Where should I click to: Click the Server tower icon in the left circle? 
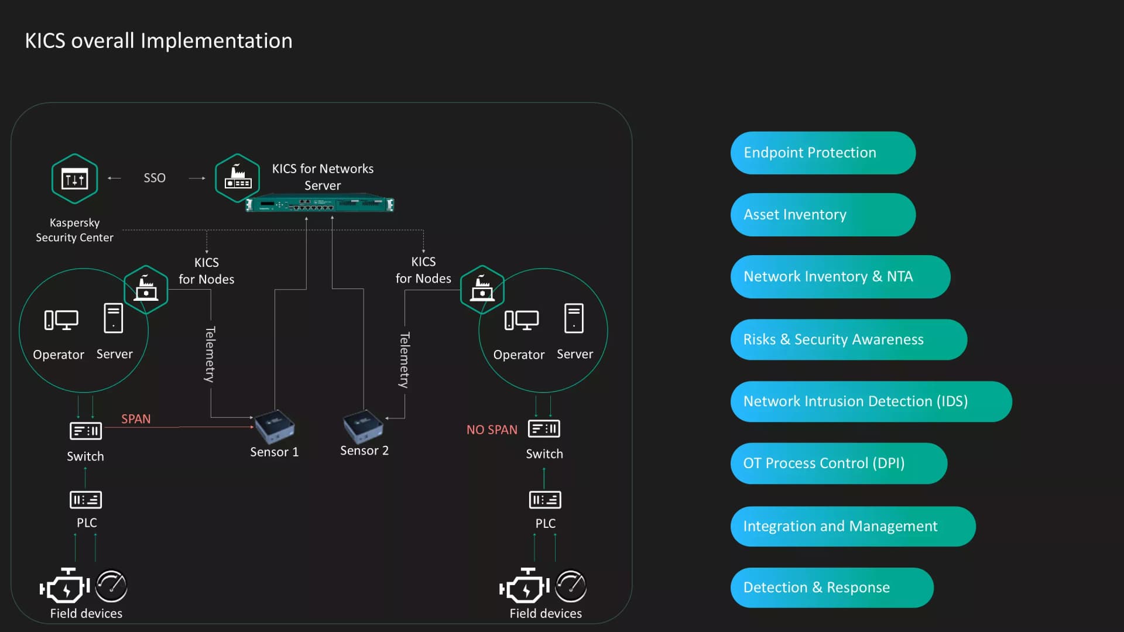(x=113, y=318)
